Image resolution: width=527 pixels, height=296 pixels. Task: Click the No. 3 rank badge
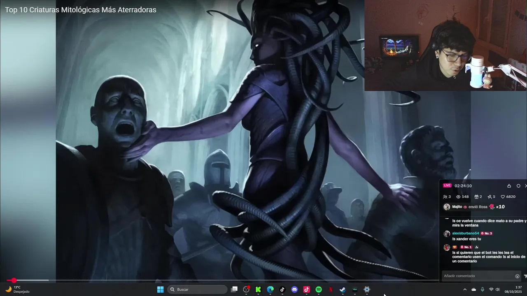[487, 233]
